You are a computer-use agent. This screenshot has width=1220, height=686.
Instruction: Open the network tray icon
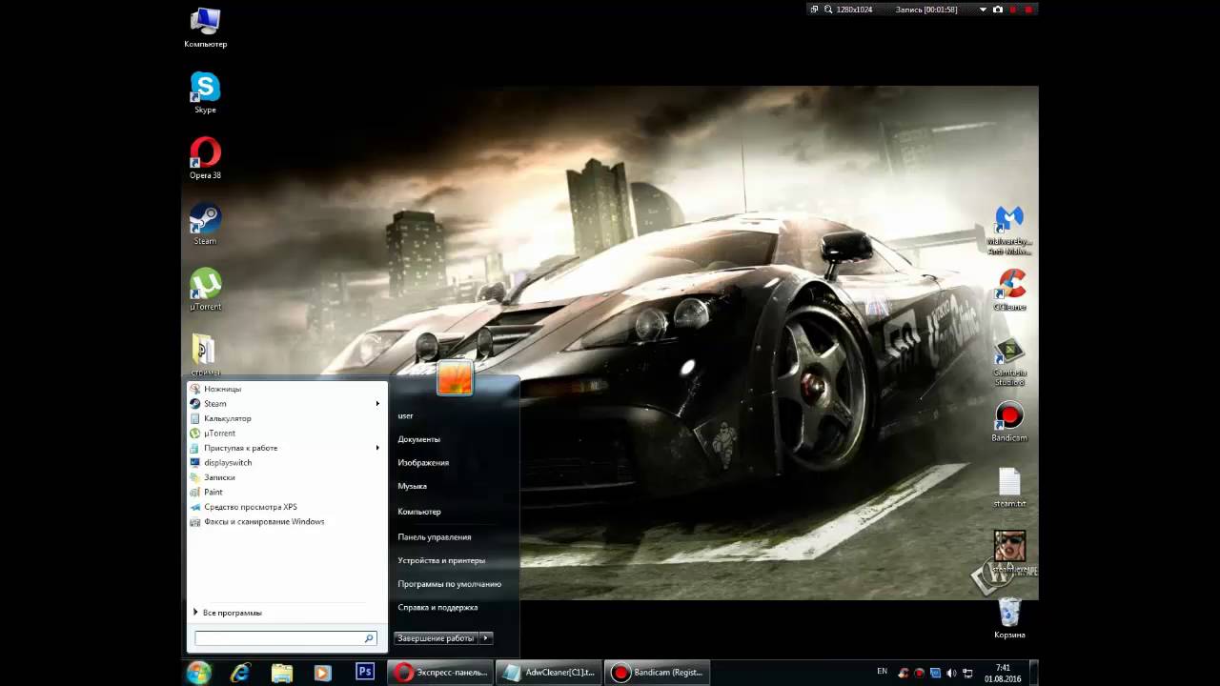point(966,674)
